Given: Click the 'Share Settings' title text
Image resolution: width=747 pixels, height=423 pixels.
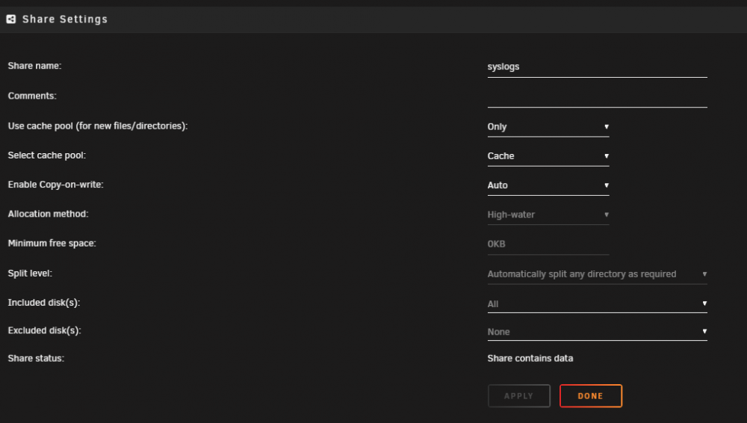Looking at the screenshot, I should coord(65,19).
